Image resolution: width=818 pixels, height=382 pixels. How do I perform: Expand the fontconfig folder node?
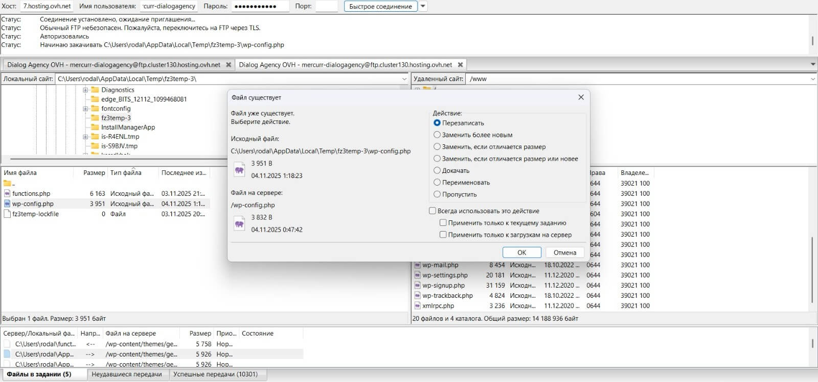tap(85, 109)
